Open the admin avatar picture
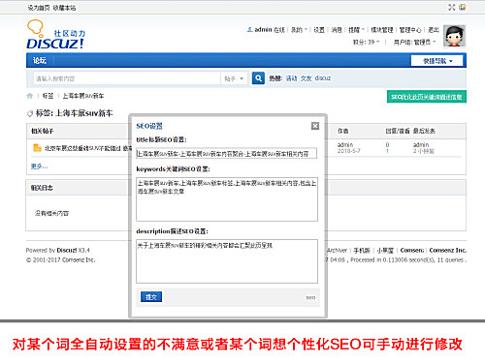The image size is (485, 363). coord(454,36)
